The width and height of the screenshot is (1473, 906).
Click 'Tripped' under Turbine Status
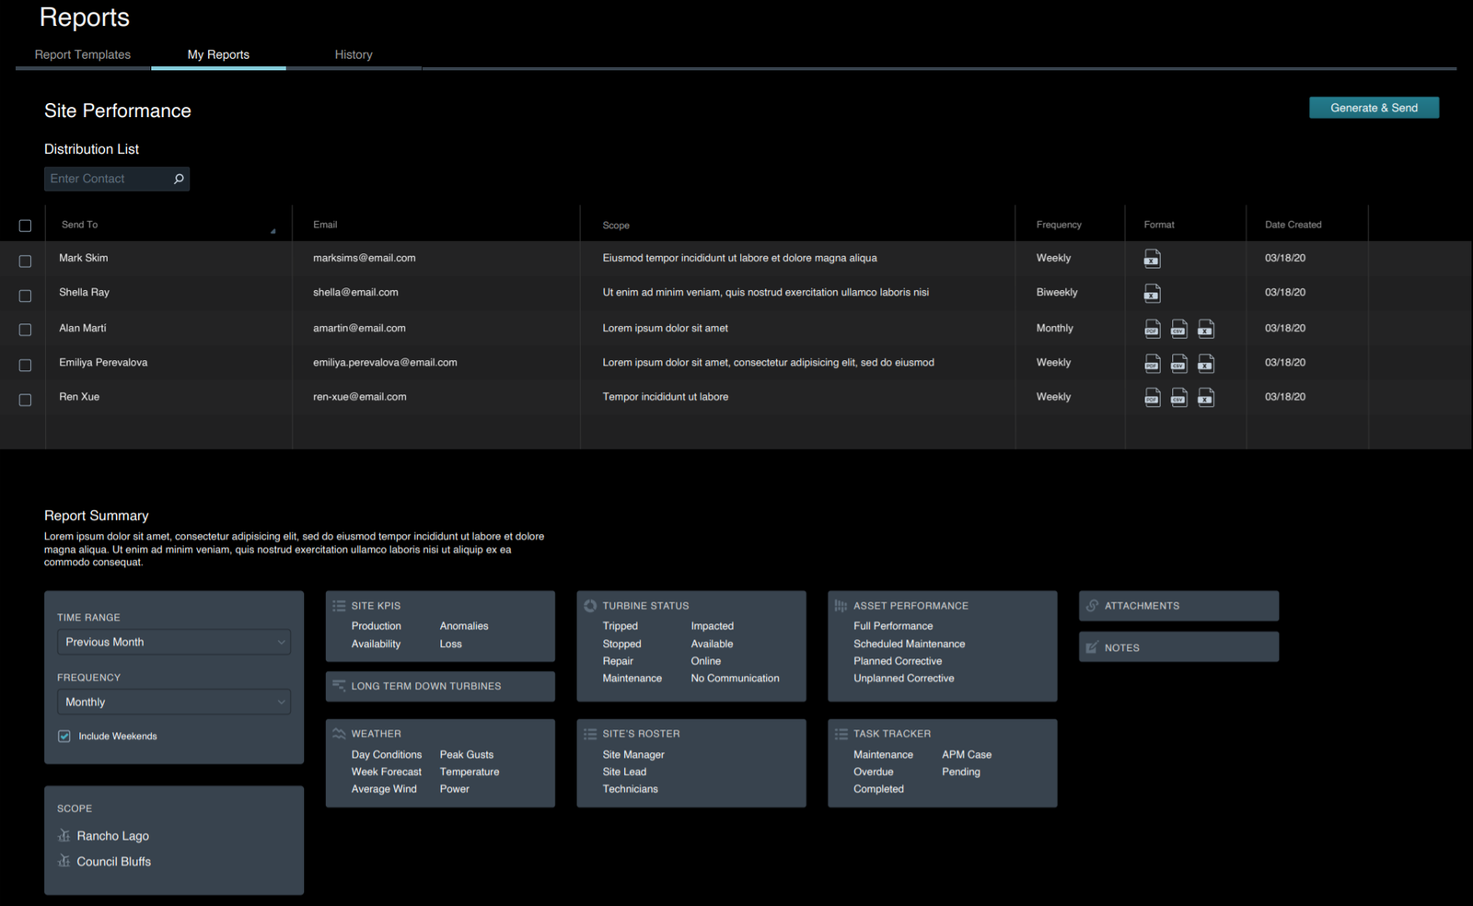tap(620, 626)
